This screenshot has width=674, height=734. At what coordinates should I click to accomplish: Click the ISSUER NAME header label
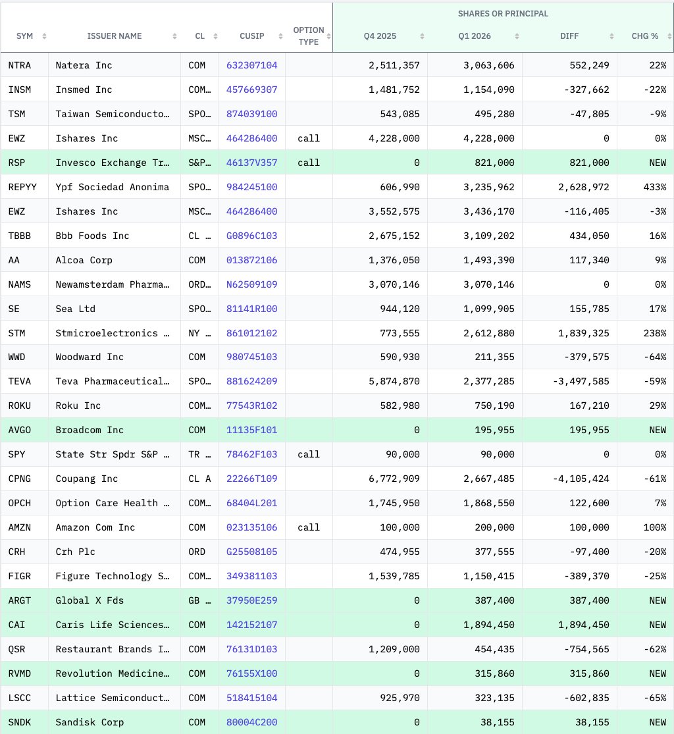pyautogui.click(x=115, y=36)
